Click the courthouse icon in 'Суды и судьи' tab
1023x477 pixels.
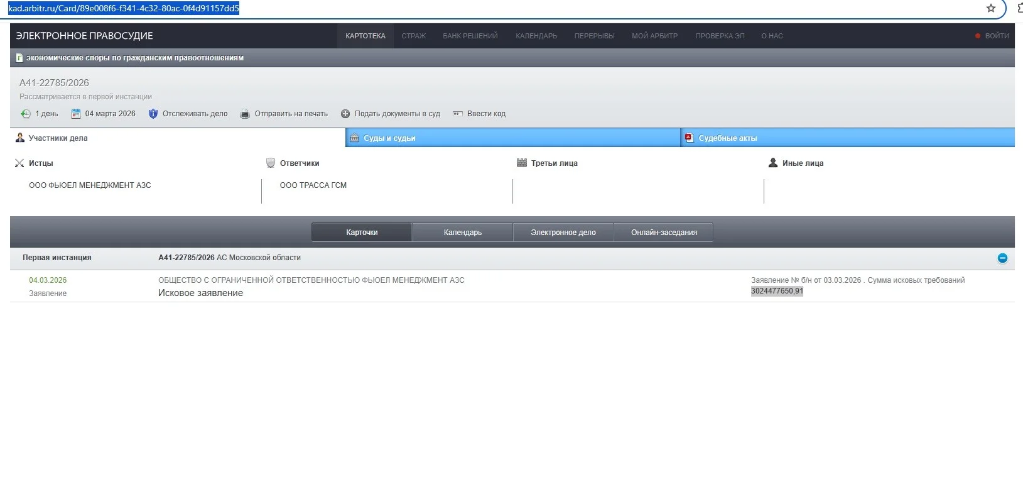pos(355,138)
